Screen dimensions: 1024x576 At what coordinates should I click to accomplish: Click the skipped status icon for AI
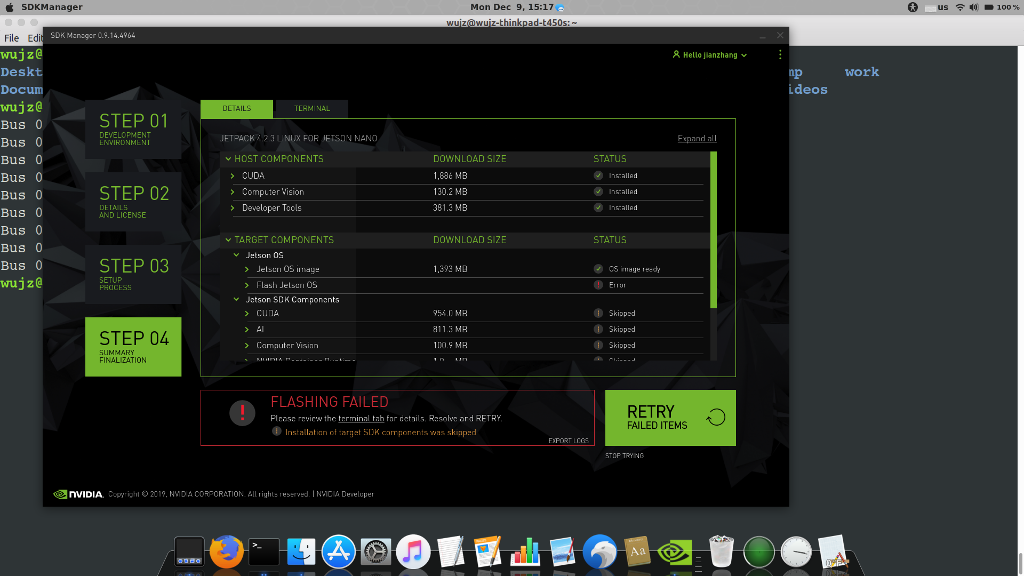click(598, 330)
